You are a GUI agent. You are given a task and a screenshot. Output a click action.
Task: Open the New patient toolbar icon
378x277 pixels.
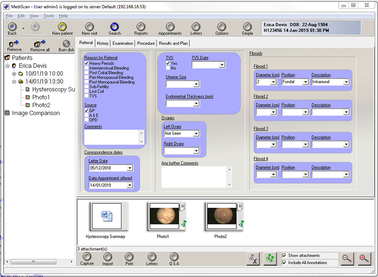point(62,27)
